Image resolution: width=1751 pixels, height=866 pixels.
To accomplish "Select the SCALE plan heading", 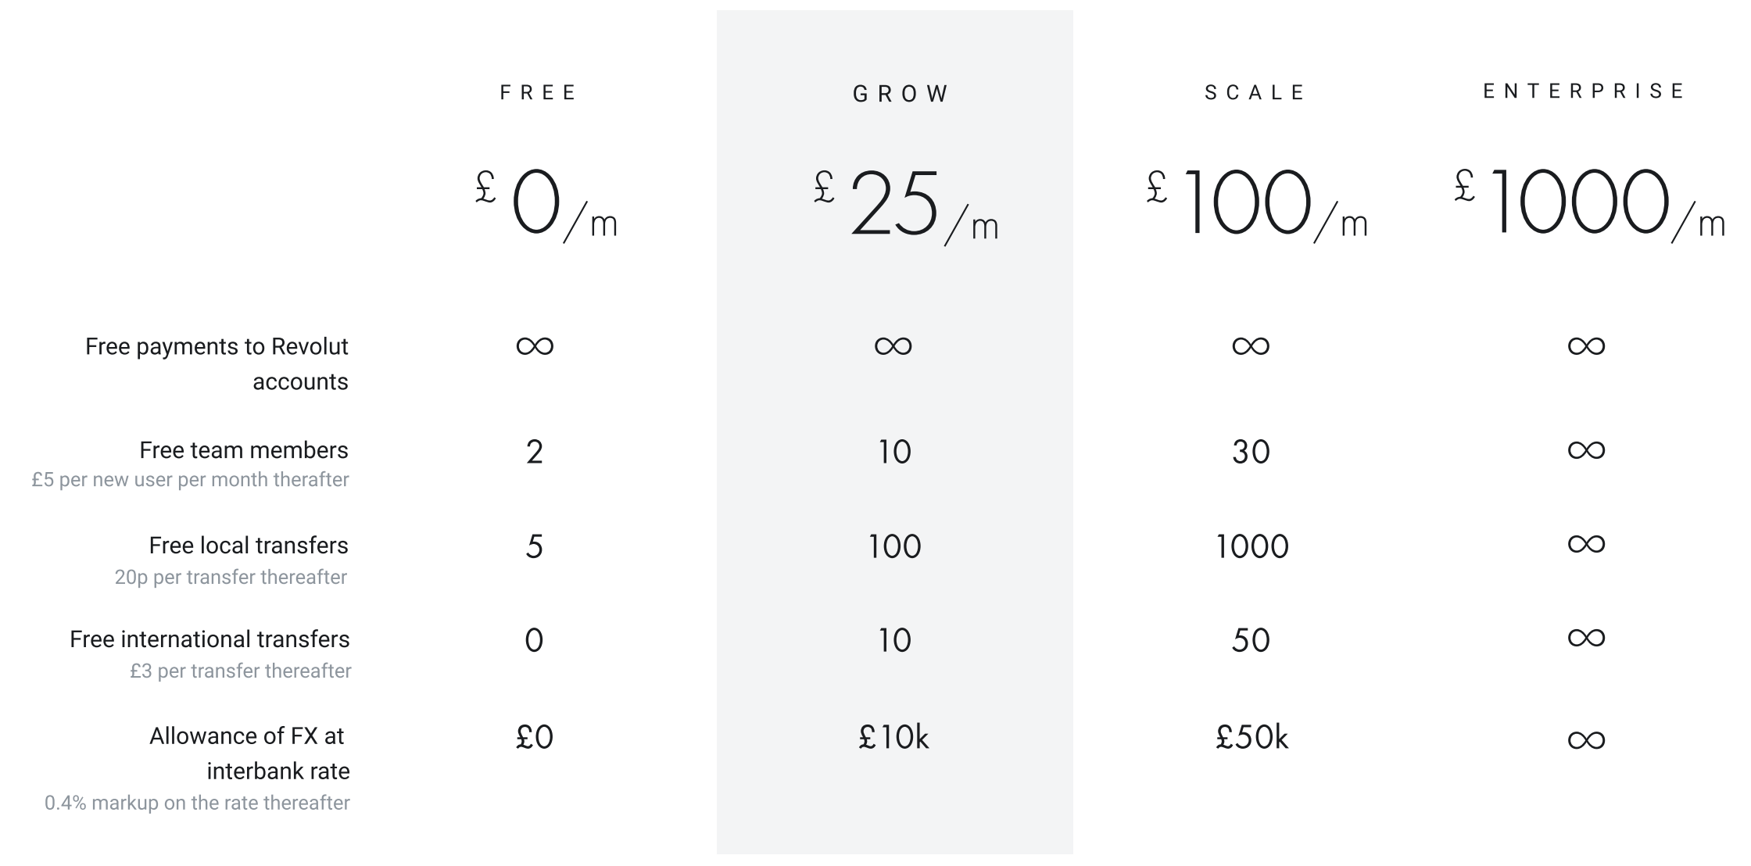I will pos(1255,93).
